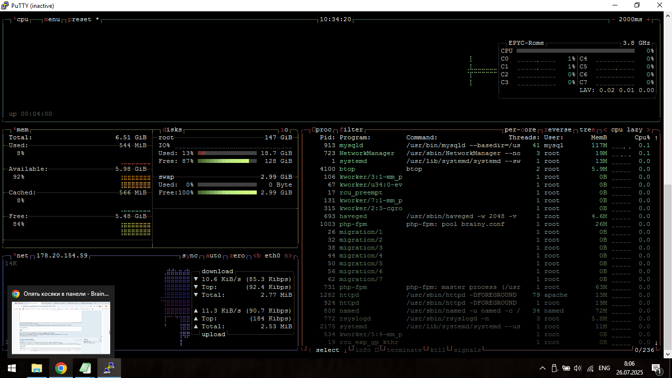Click the PuTTY taskbar icon

(109, 368)
